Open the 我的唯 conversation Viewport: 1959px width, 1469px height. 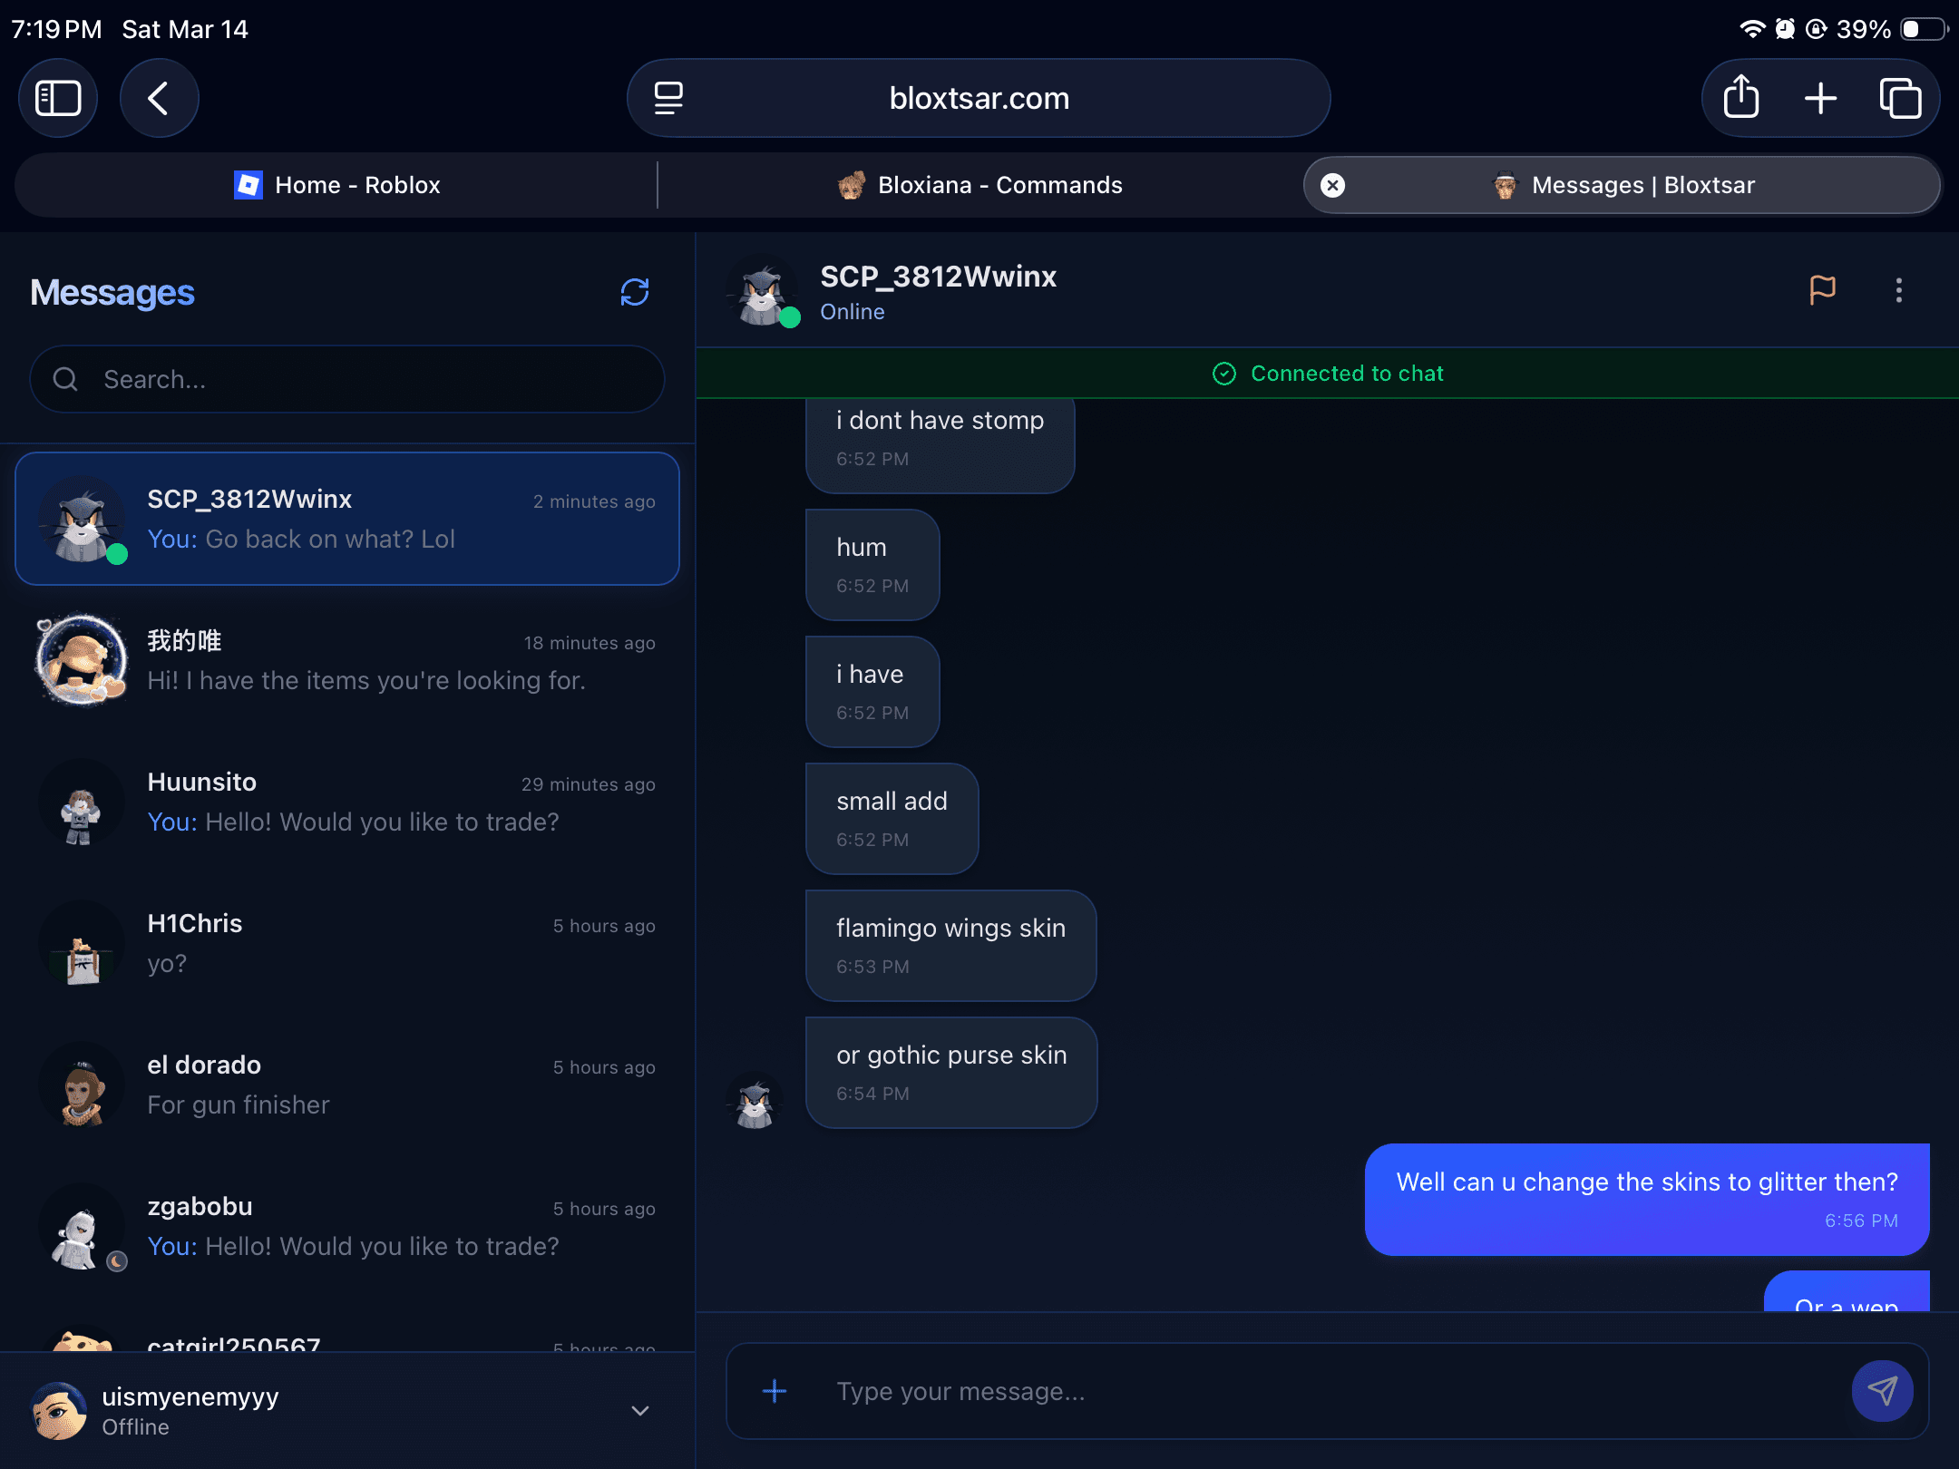[x=347, y=660]
